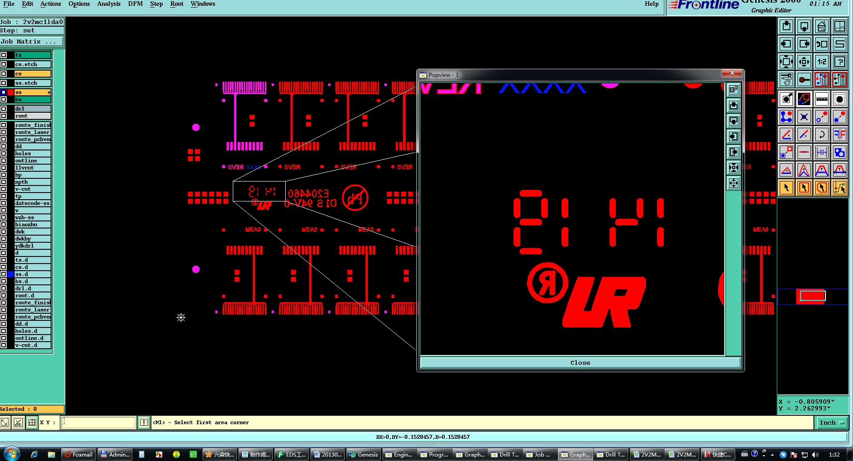Open the Edit menu
853x461 pixels.
click(x=28, y=4)
